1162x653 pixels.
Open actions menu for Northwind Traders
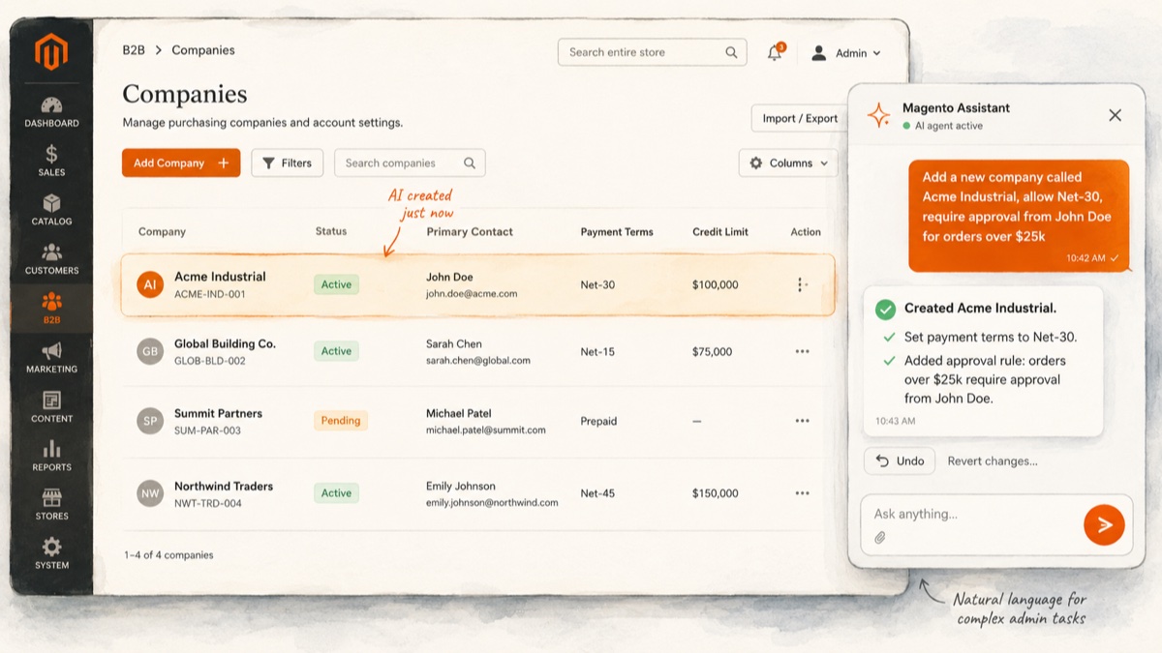pos(802,493)
